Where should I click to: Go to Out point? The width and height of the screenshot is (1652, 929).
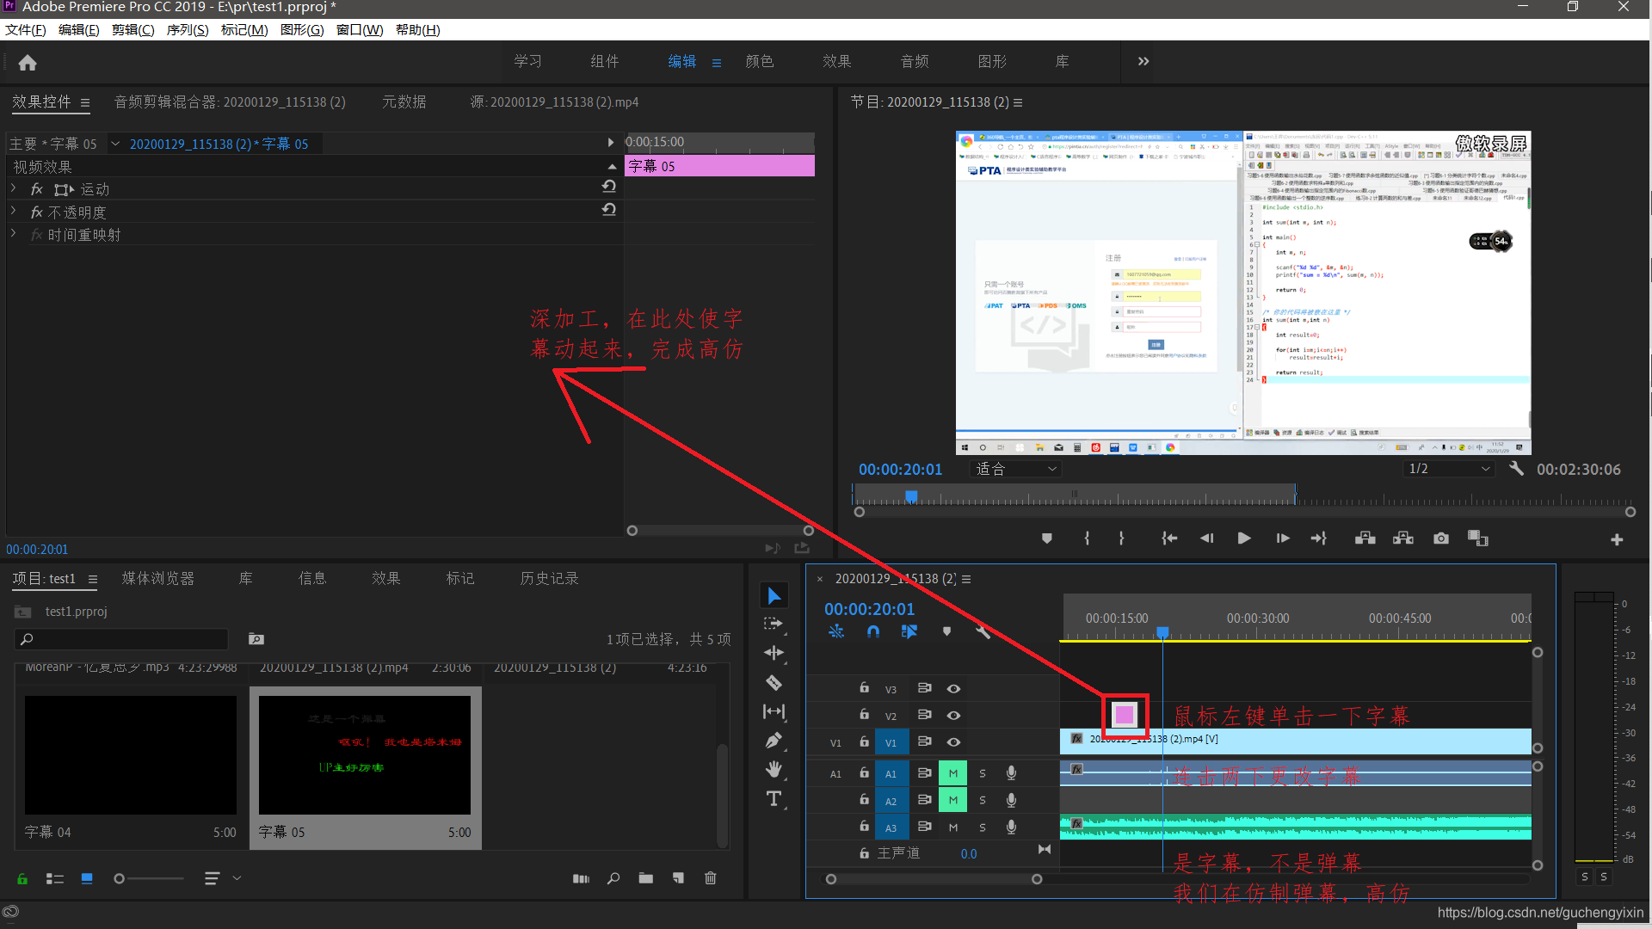(x=1319, y=538)
